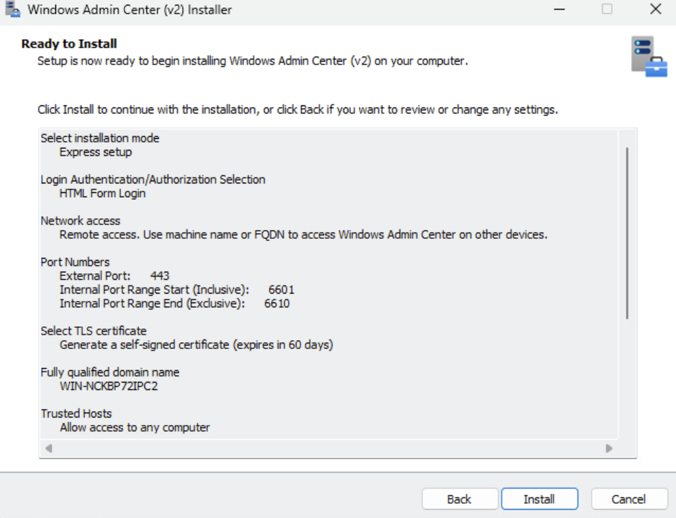
Task: Click the "Express setup" summary line
Action: click(96, 152)
